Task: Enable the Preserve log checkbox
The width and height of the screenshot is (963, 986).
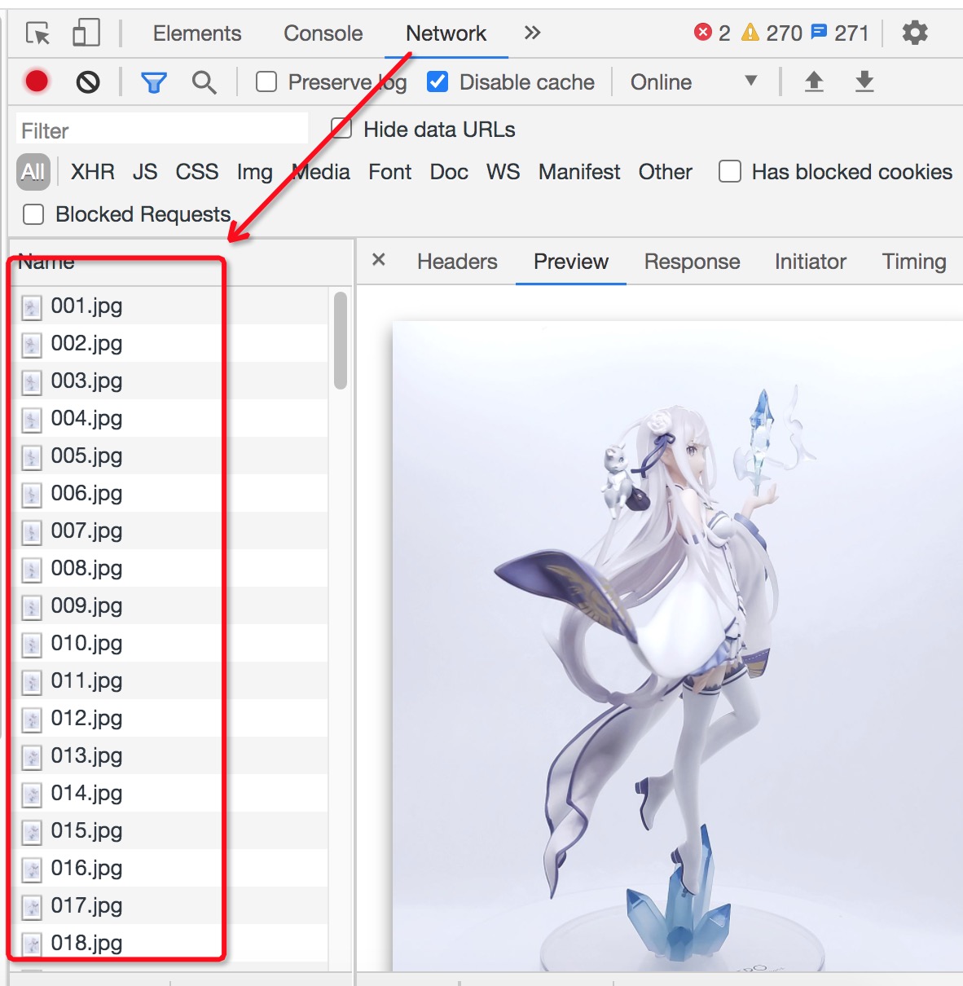Action: point(266,81)
